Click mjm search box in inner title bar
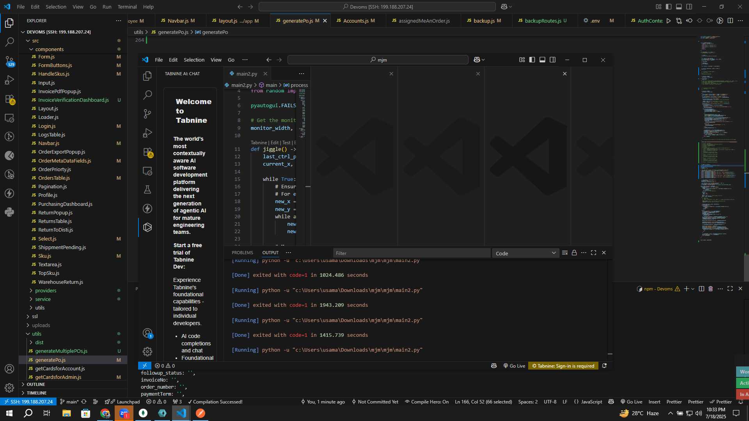The image size is (749, 421). [378, 60]
